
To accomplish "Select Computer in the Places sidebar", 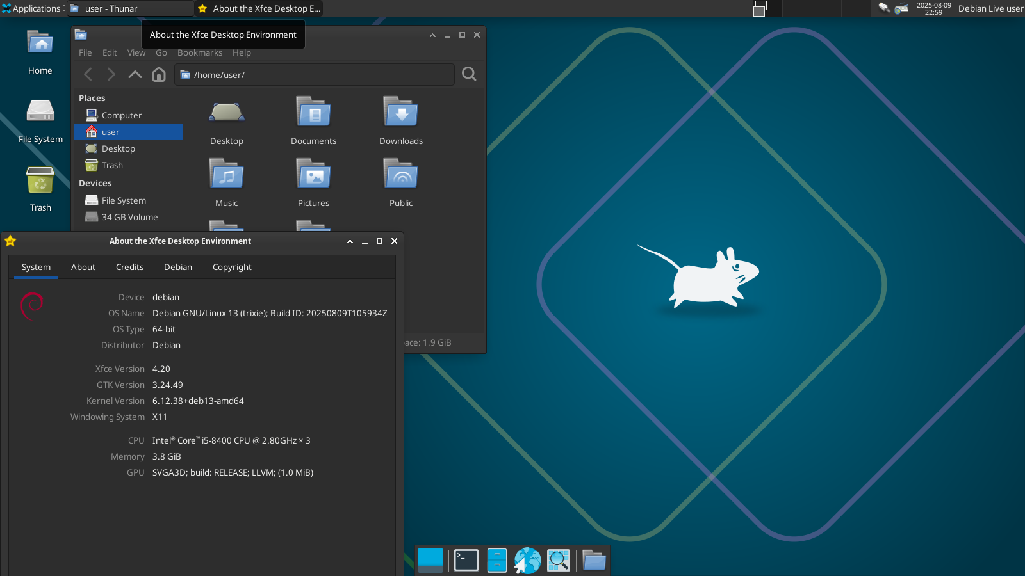I will click(x=121, y=115).
